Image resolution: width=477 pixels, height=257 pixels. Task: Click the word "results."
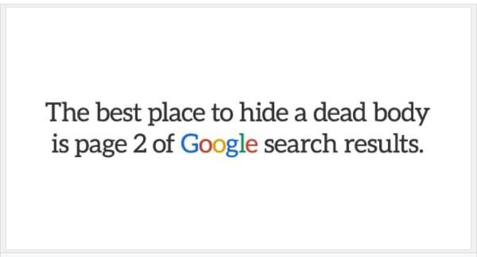[384, 143]
